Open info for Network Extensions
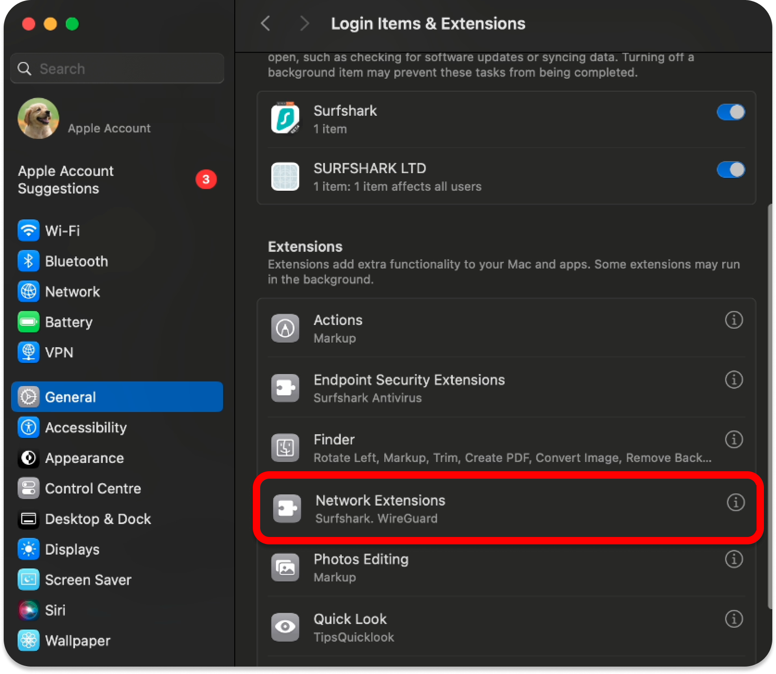Image resolution: width=776 pixels, height=674 pixels. point(735,502)
